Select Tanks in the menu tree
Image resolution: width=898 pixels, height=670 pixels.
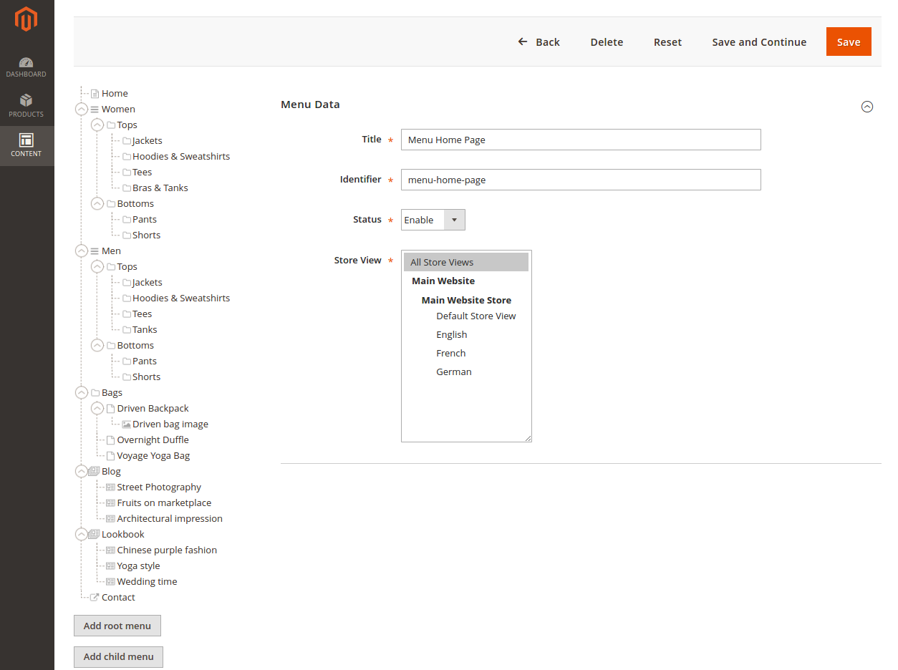click(145, 330)
